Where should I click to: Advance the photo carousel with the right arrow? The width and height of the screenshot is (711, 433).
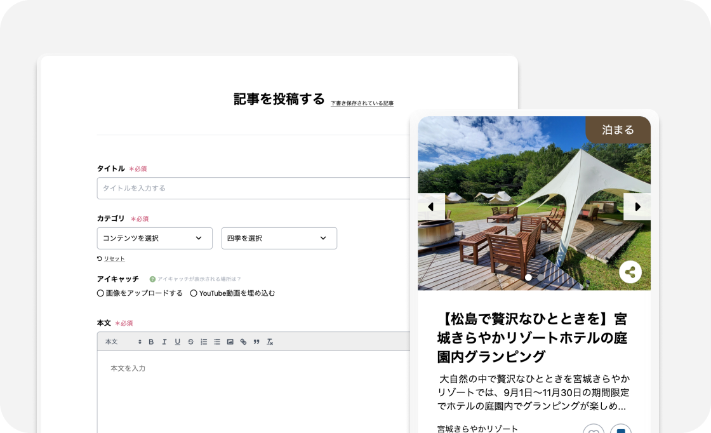pos(637,206)
